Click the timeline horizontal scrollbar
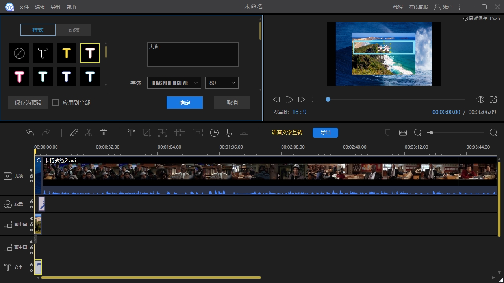504x283 pixels. tap(151, 277)
